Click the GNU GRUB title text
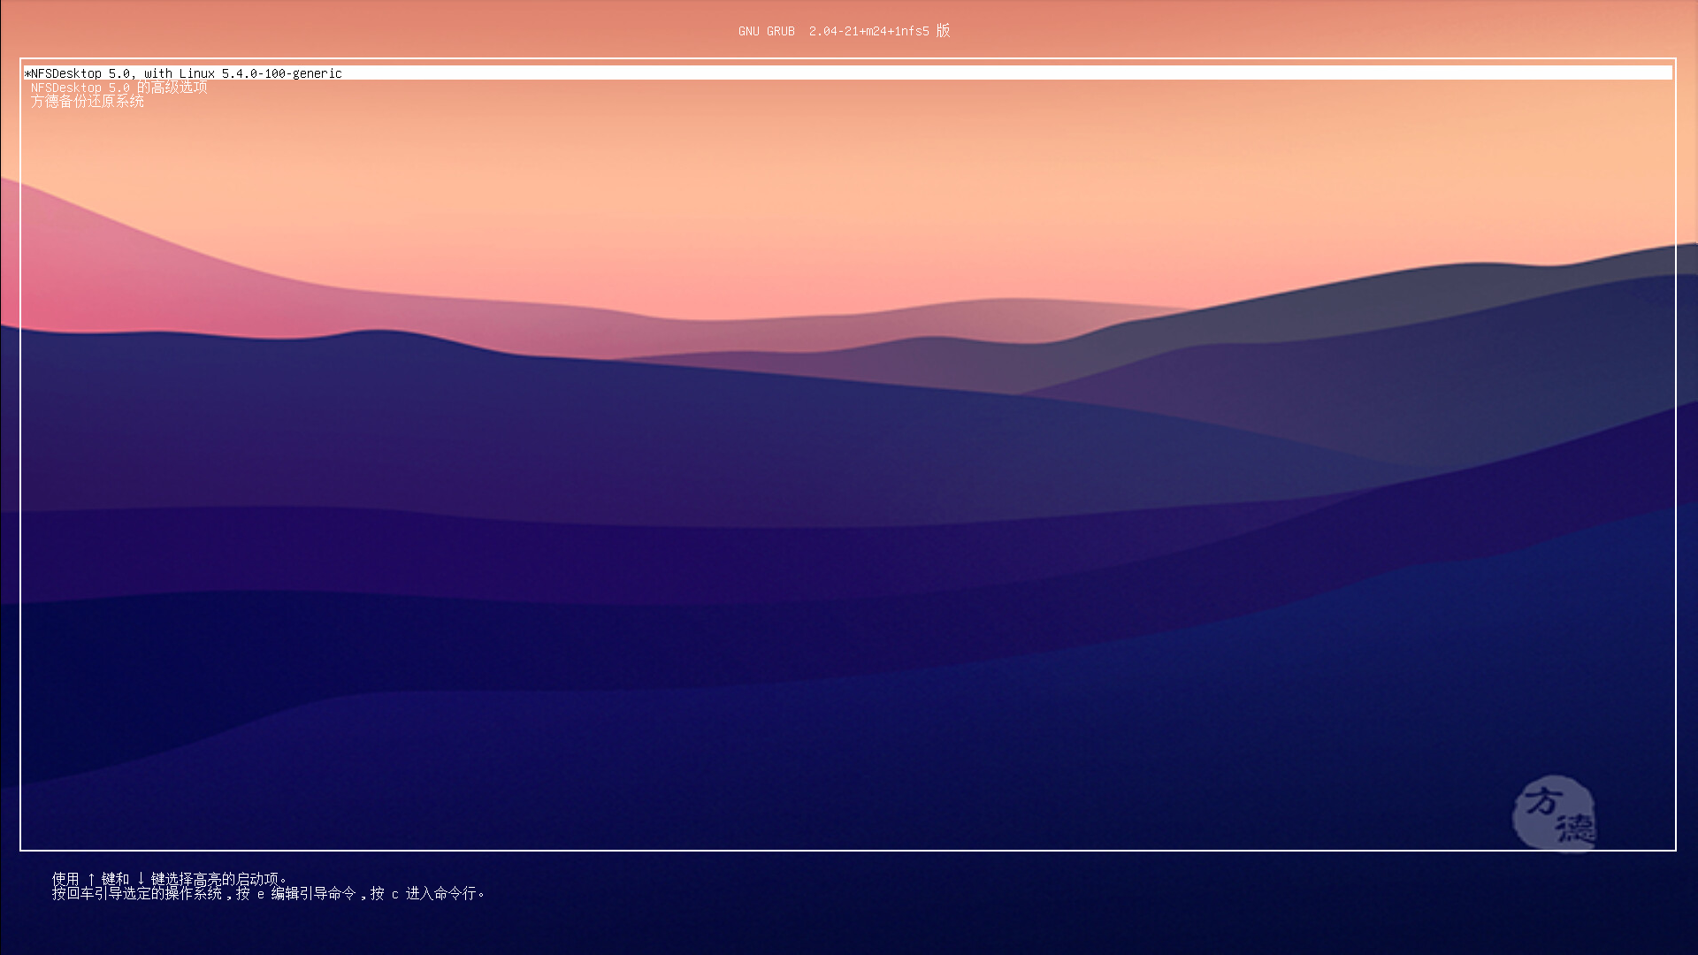 click(766, 31)
